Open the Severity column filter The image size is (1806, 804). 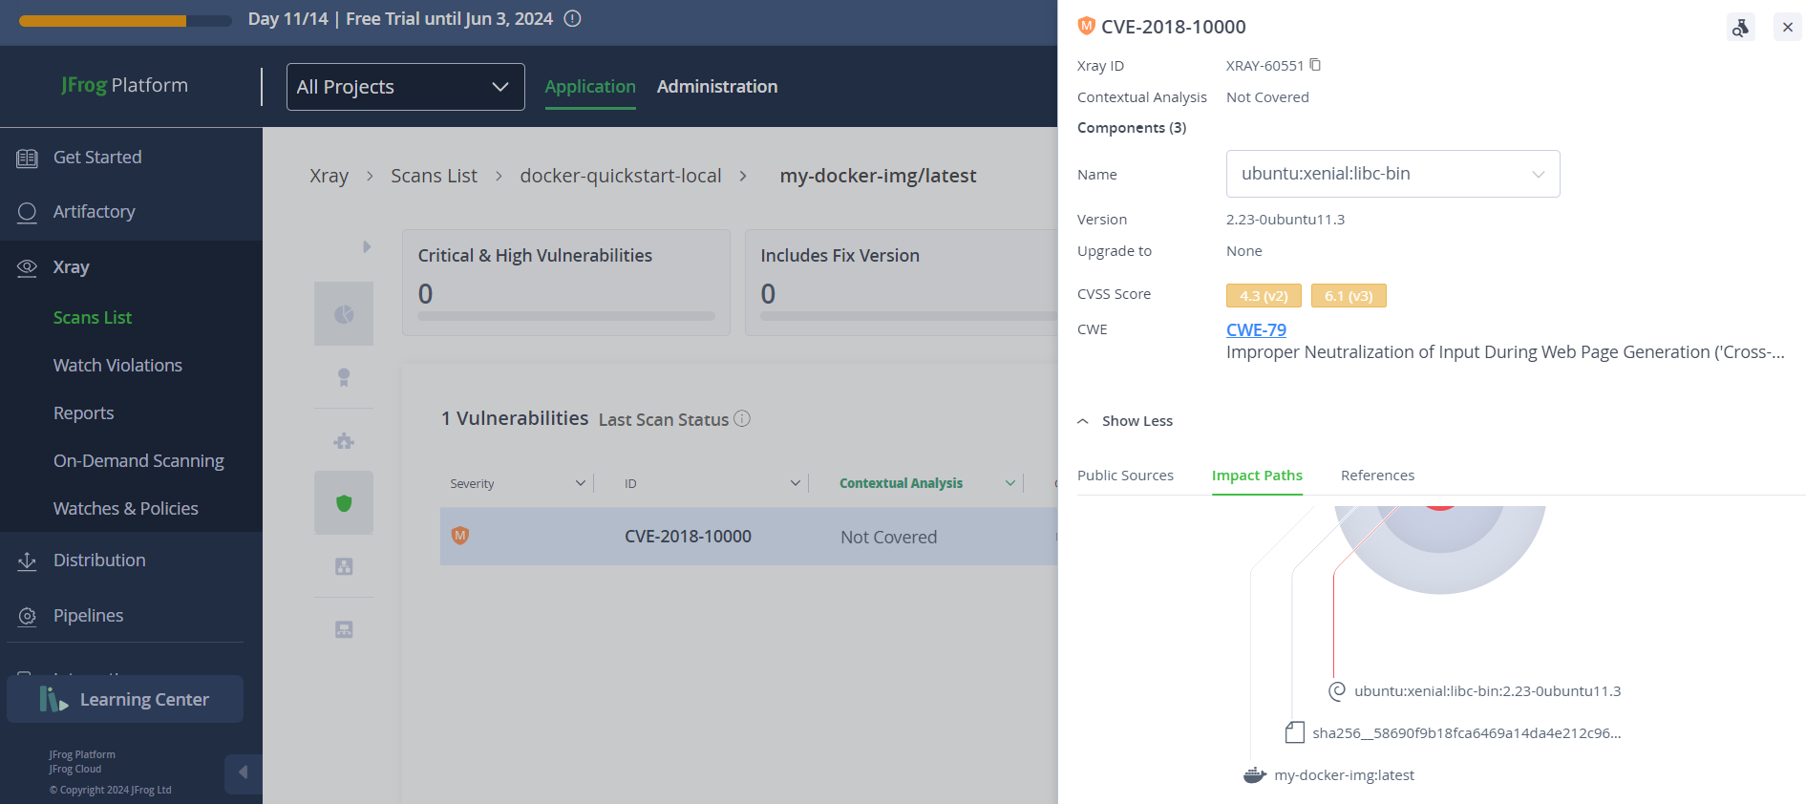tap(580, 483)
